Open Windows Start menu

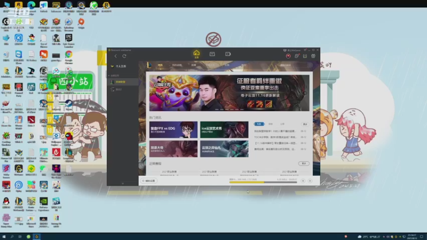tap(4, 237)
